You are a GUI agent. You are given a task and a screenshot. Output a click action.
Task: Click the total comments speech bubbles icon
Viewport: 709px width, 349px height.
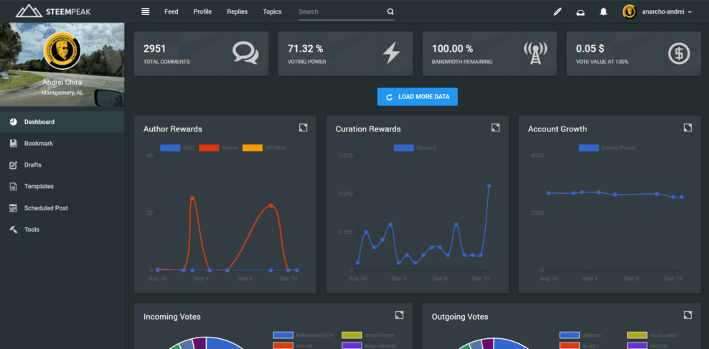click(x=245, y=53)
